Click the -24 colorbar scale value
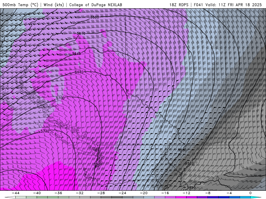 (122, 193)
